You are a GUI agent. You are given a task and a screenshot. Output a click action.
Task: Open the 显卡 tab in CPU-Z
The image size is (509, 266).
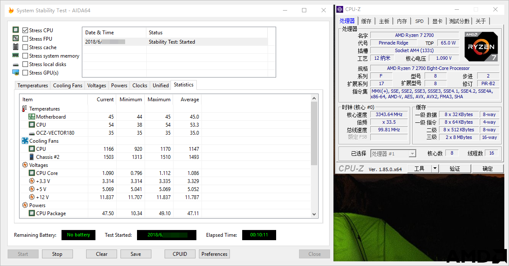tap(437, 21)
